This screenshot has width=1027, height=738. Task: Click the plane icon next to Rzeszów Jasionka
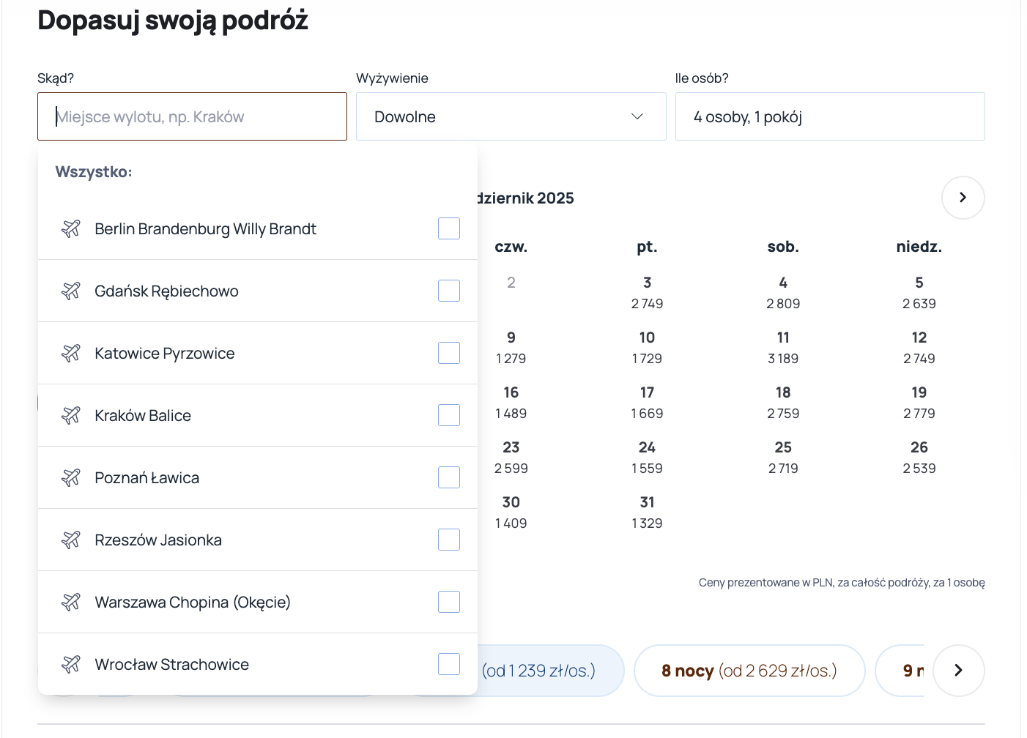point(71,540)
